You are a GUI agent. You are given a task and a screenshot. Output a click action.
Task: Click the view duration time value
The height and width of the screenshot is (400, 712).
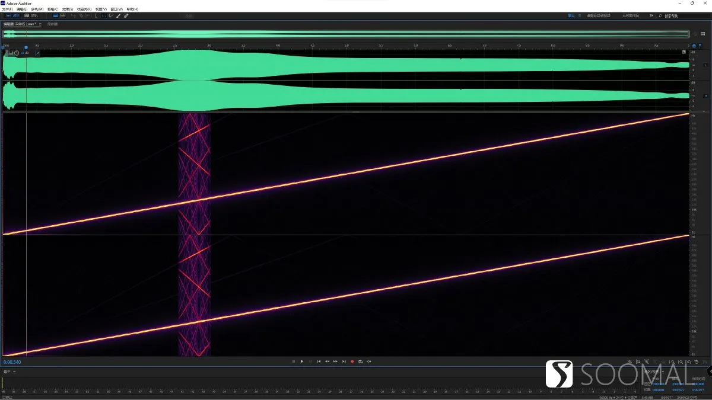(x=698, y=389)
